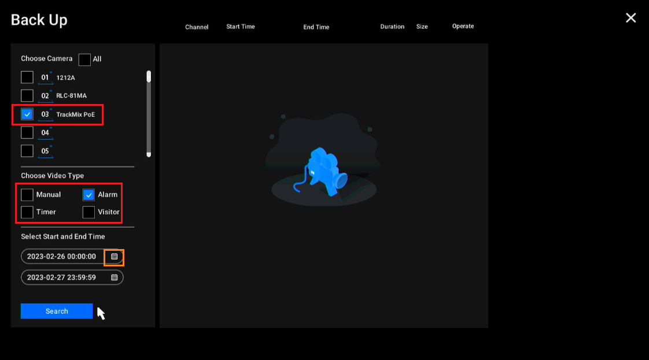
Task: Enable Manual video type
Action: coord(27,195)
